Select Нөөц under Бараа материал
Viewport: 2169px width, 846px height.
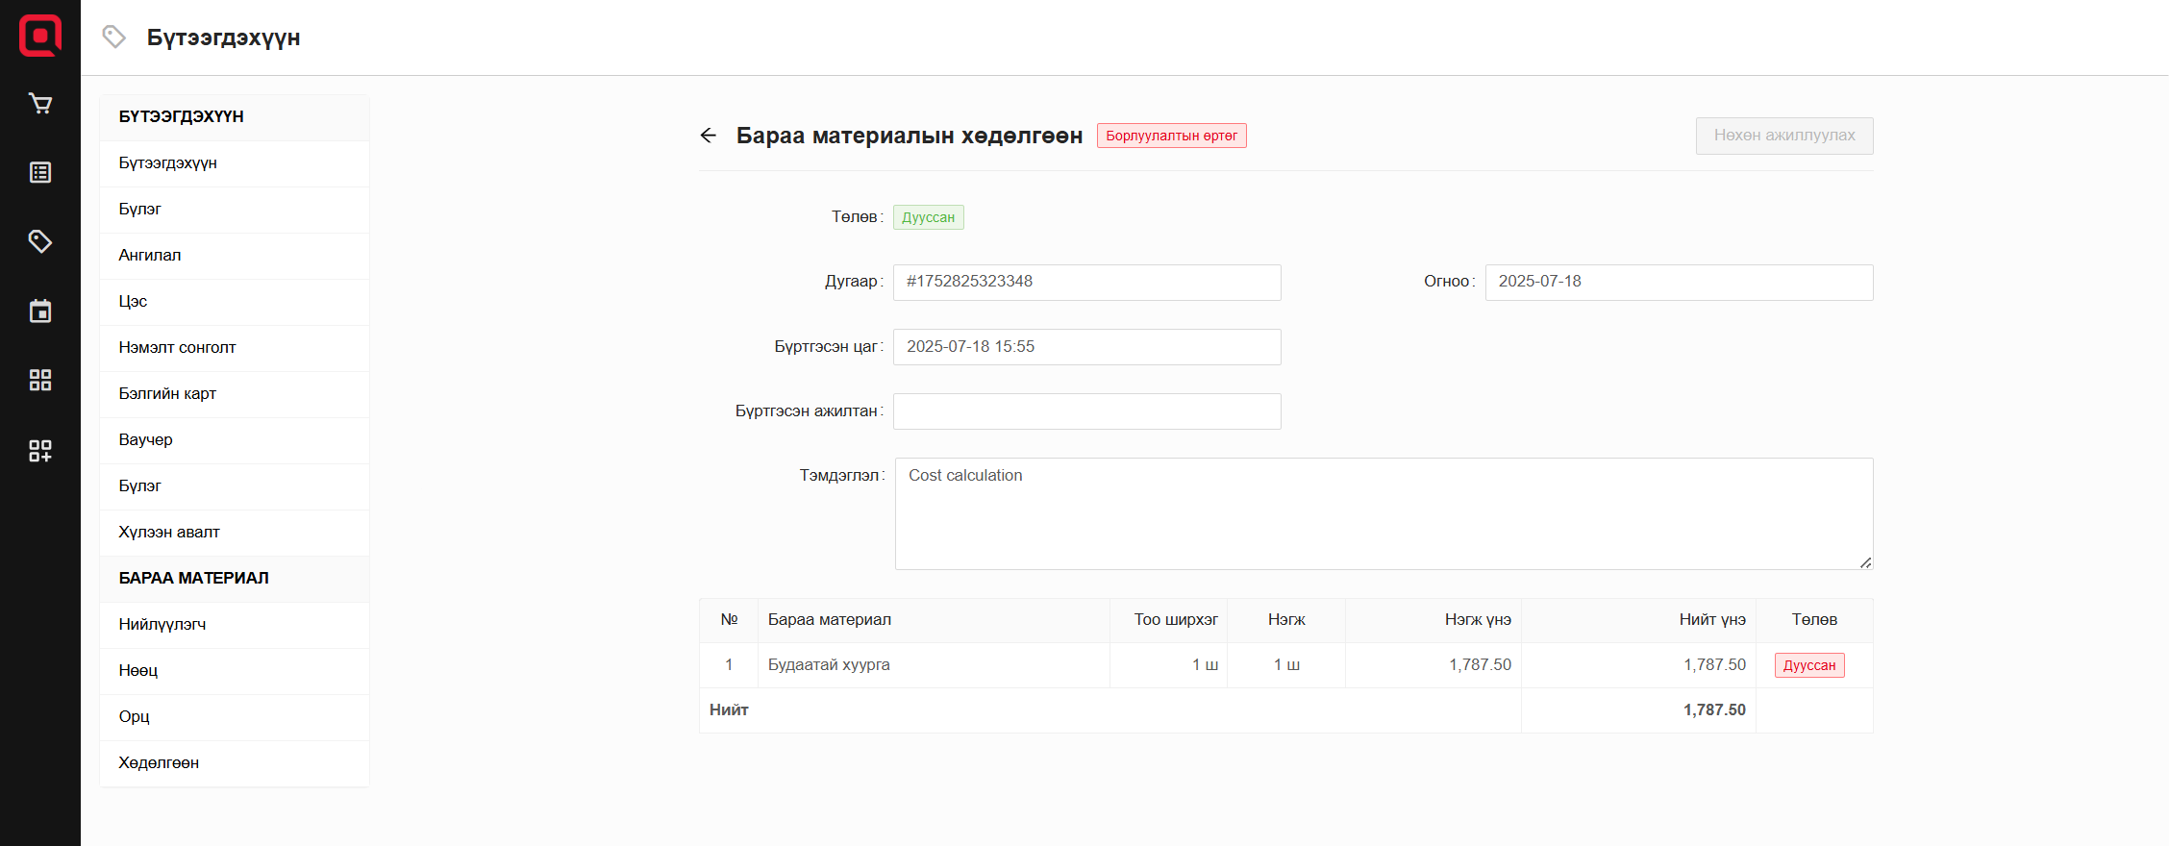(138, 670)
